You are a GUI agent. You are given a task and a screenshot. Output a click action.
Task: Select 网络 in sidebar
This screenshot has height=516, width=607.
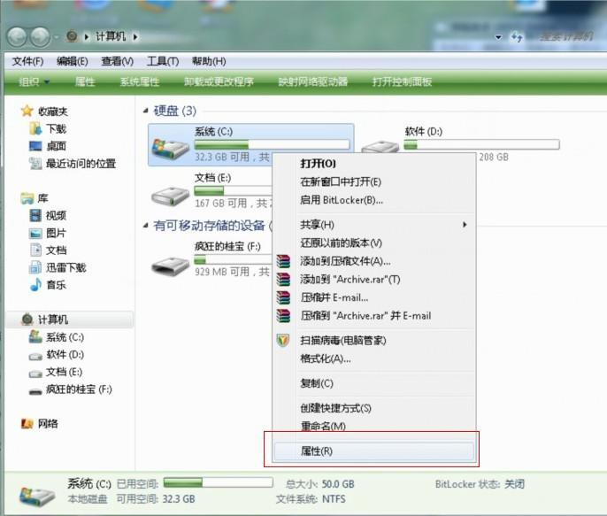(40, 424)
